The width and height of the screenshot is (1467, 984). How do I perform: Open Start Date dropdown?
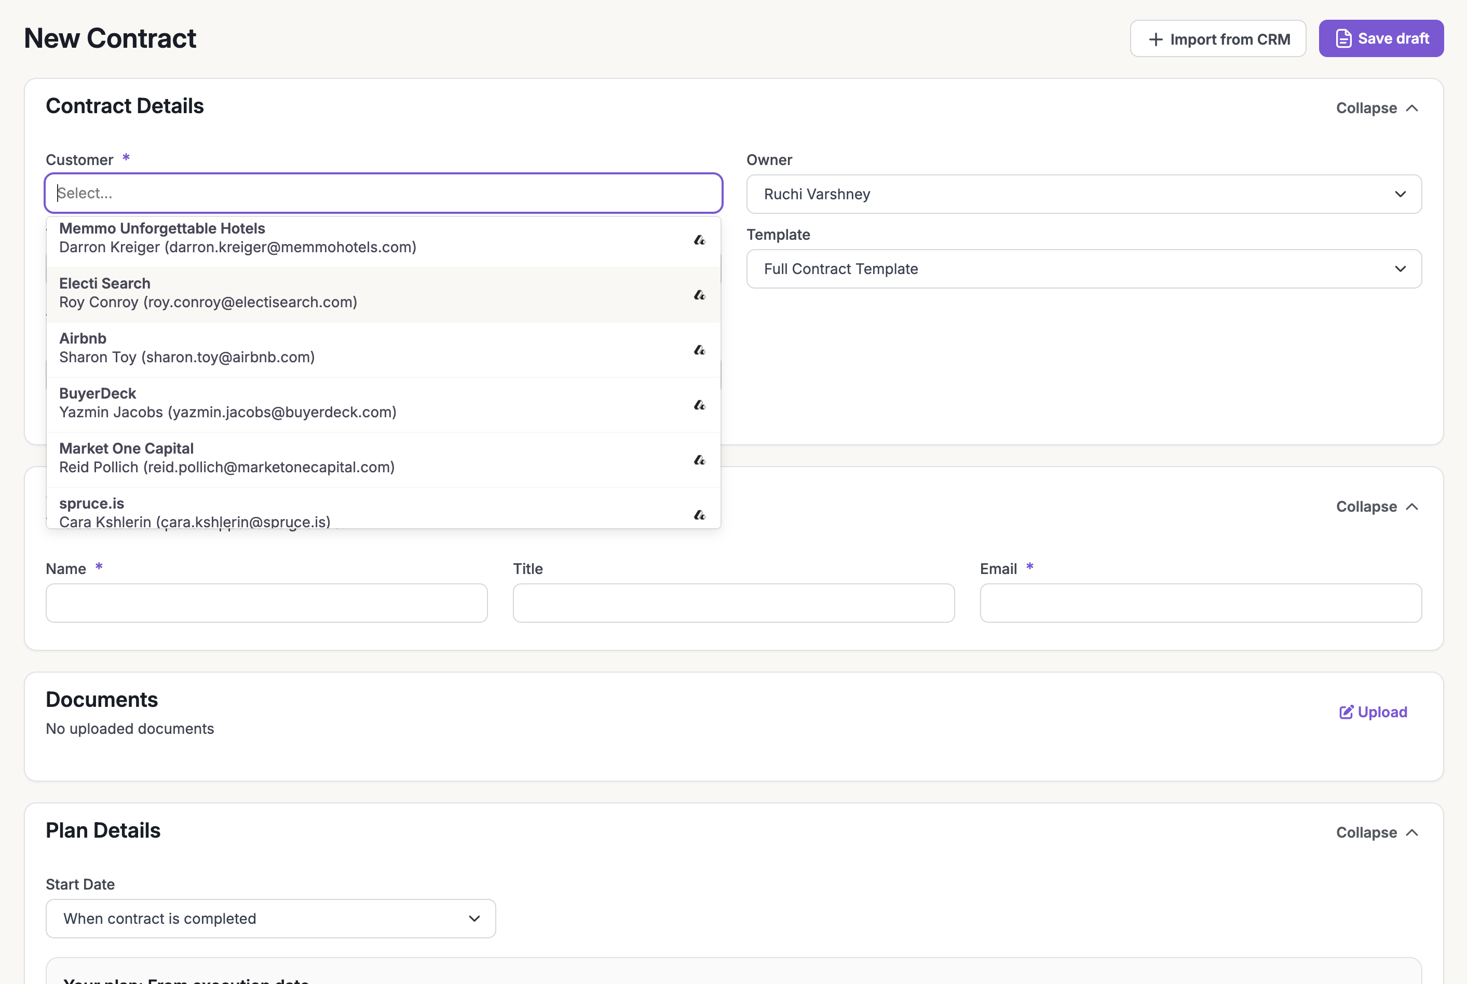[x=270, y=918]
